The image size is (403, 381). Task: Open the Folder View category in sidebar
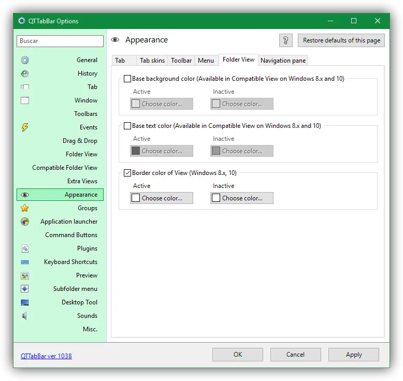click(x=81, y=154)
